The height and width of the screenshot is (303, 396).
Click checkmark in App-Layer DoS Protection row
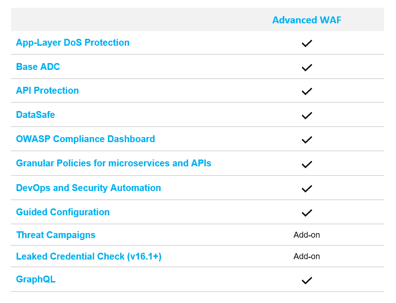coord(306,43)
